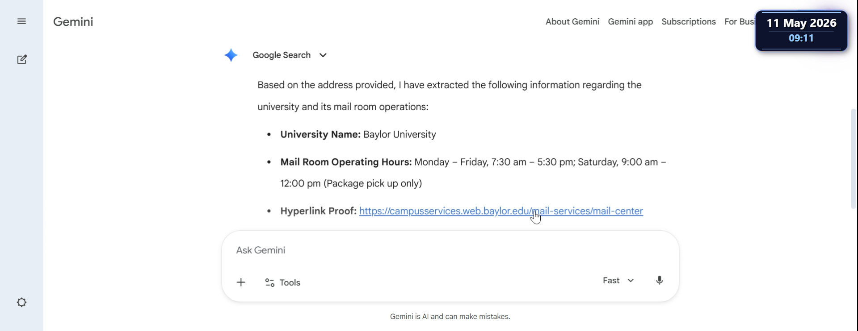Click the 11 May 2026 date widget

click(x=801, y=30)
